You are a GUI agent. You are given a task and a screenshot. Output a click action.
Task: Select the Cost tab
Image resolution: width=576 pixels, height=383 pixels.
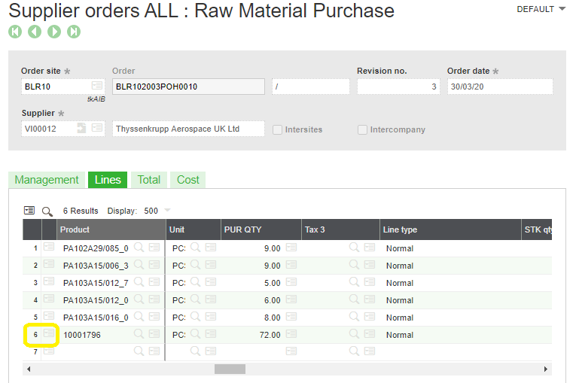188,180
